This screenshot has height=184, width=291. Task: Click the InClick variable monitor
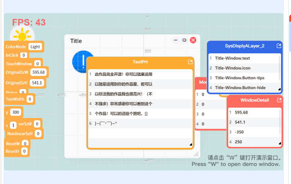[x=16, y=55]
